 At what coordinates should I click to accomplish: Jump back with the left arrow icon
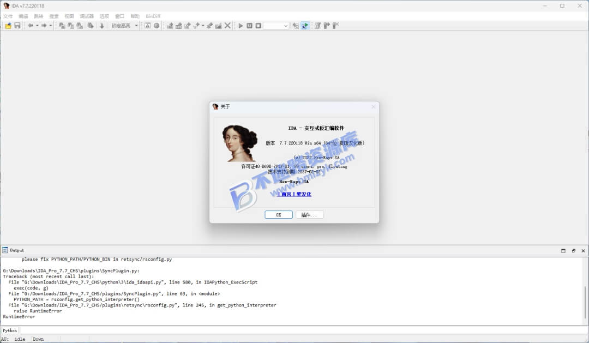pos(31,26)
